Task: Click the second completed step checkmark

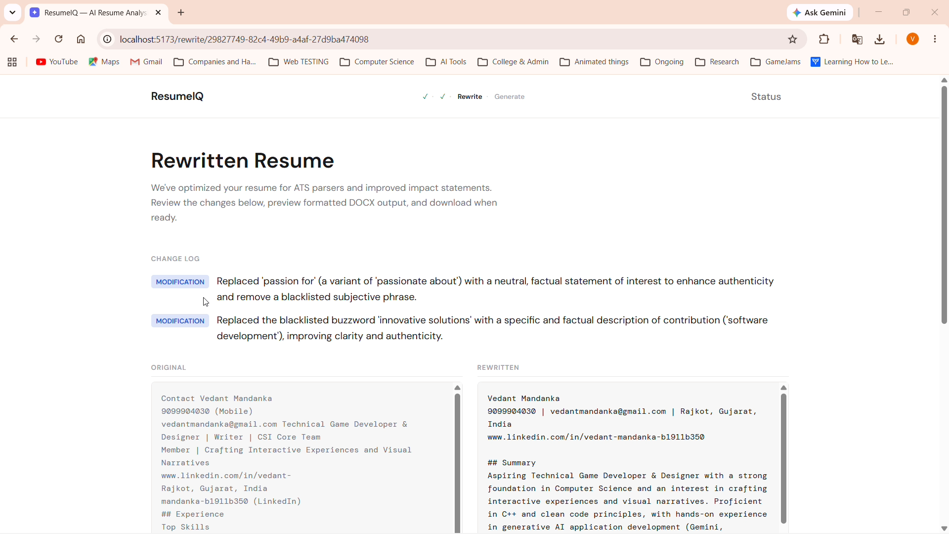Action: (x=443, y=97)
